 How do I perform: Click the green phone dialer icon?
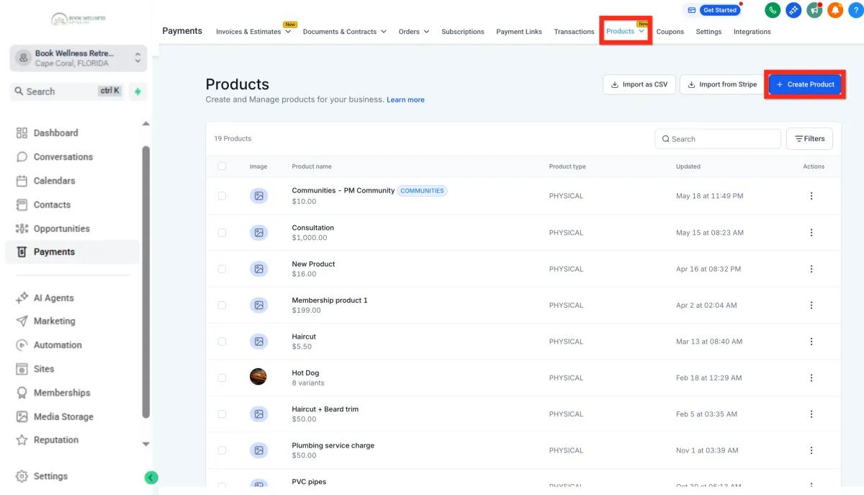tap(773, 10)
